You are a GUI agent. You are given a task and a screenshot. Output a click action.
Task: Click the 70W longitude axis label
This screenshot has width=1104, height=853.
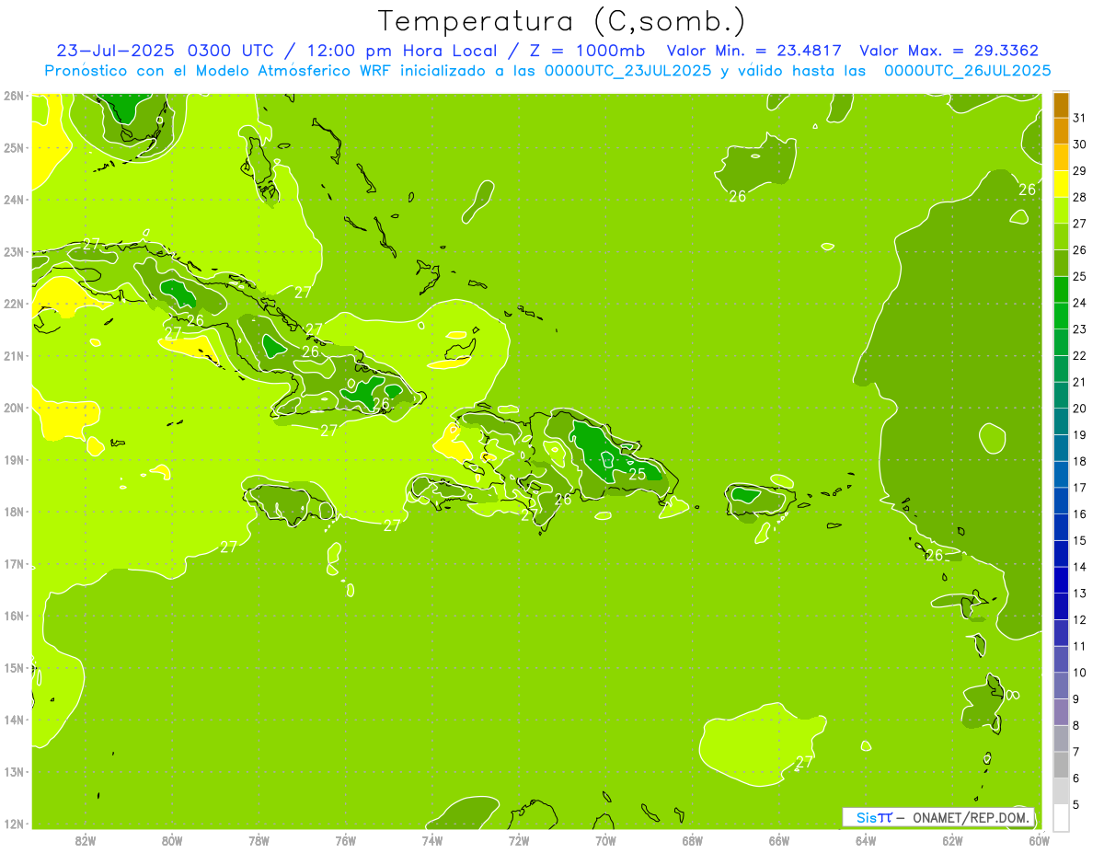coord(605,840)
